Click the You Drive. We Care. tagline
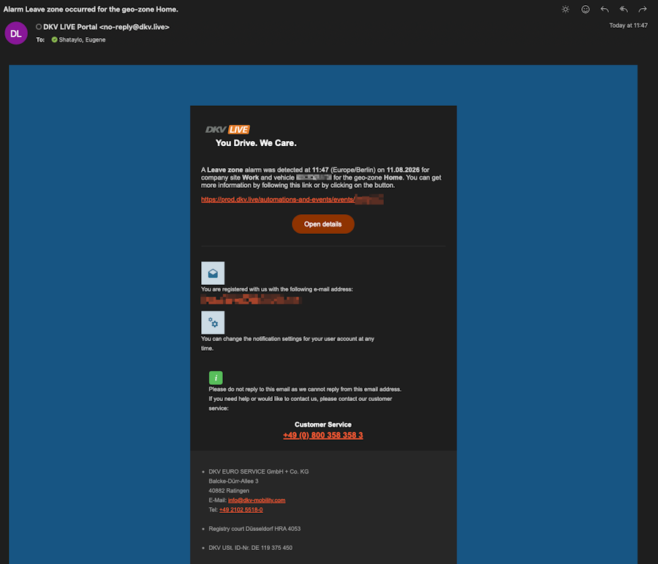 coord(256,143)
